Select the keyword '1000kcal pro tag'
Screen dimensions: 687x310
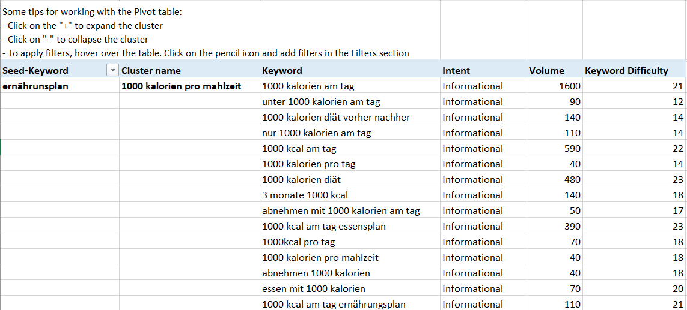[350, 242]
